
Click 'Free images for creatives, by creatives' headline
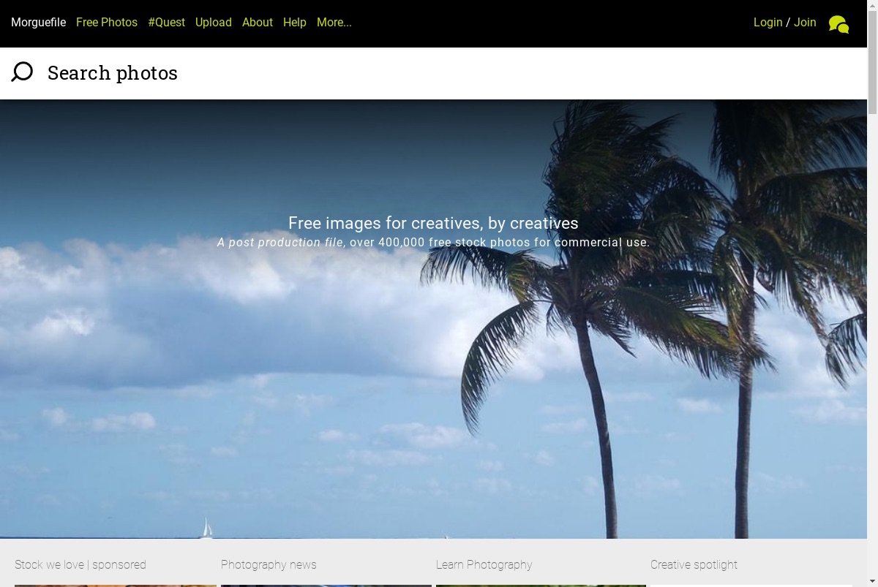tap(433, 223)
